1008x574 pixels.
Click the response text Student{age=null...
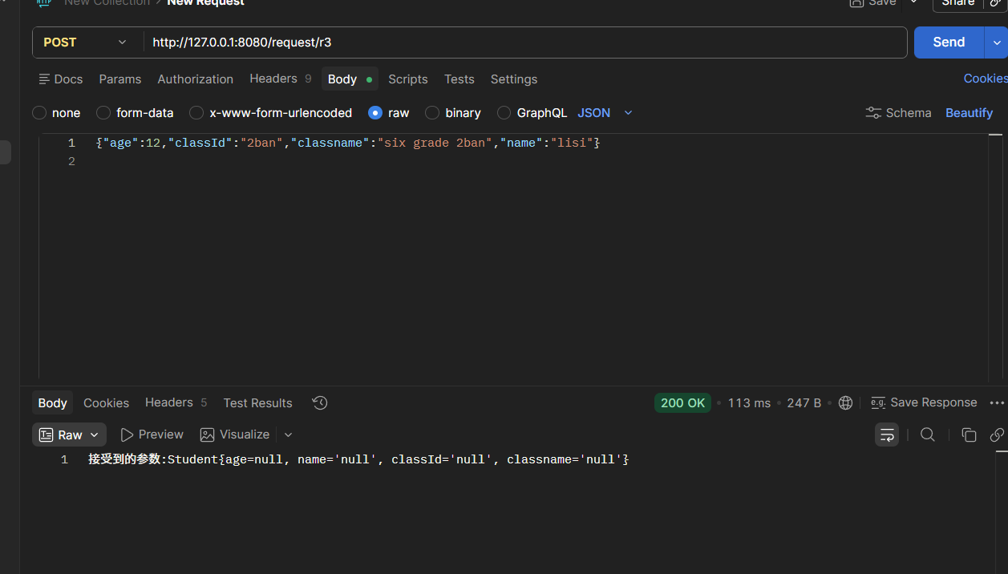[x=225, y=459]
